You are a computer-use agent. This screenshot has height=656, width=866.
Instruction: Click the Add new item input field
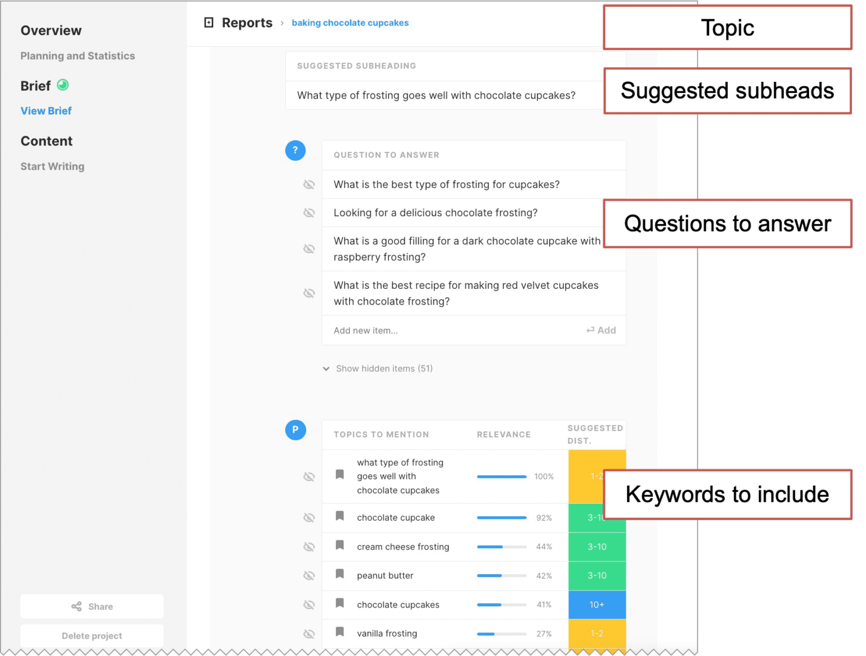pos(395,330)
